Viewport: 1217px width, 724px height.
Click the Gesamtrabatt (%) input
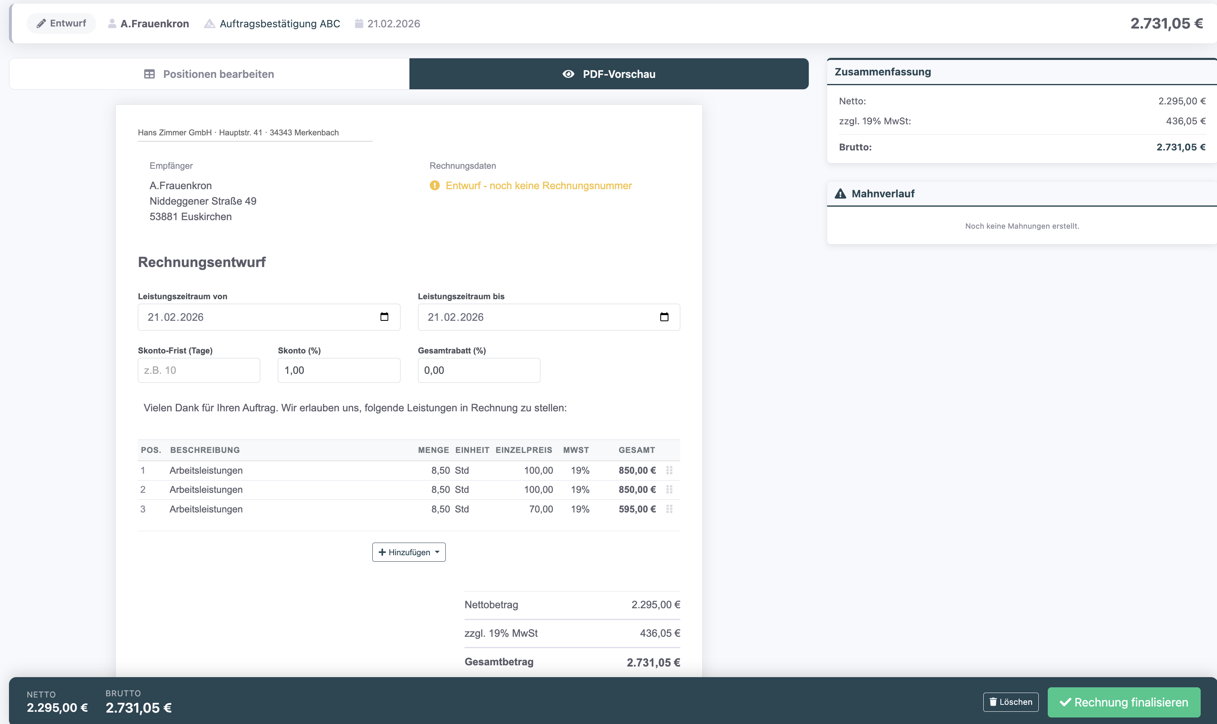click(478, 370)
